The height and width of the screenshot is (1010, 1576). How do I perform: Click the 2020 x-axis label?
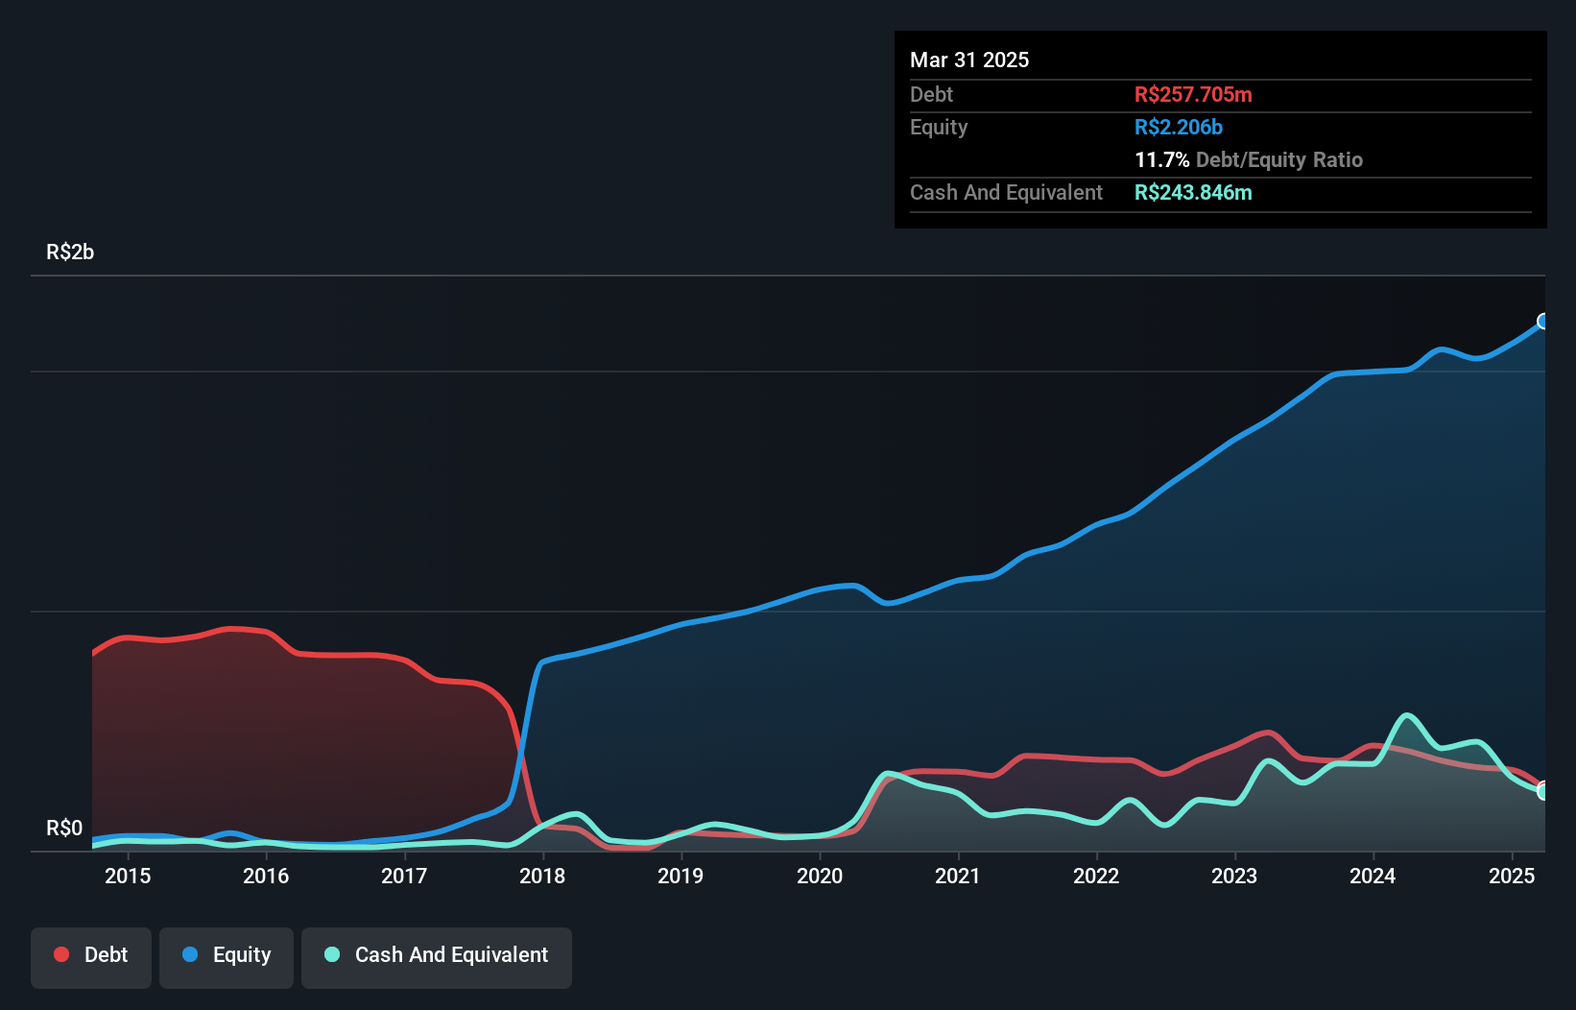[820, 876]
